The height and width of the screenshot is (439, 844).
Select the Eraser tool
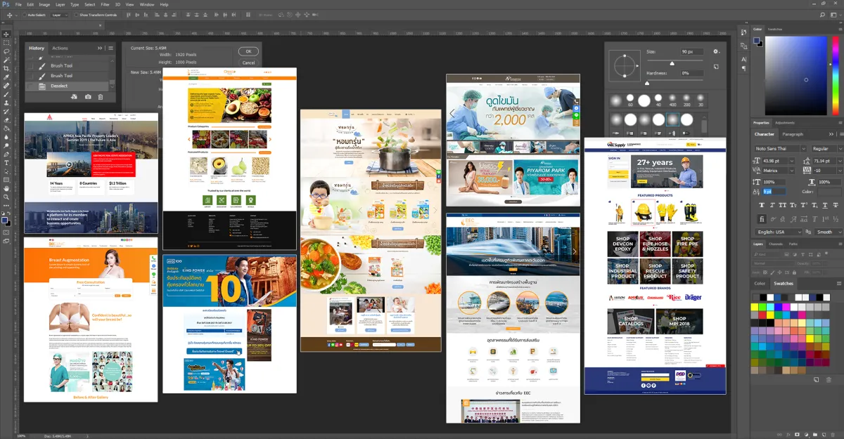point(6,120)
